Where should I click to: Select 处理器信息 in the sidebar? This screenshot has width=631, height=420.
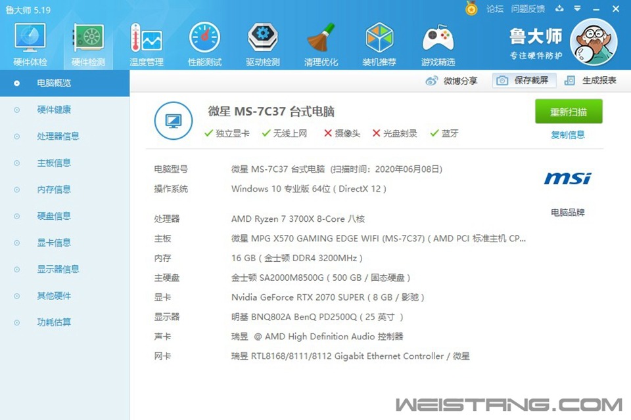(x=58, y=136)
